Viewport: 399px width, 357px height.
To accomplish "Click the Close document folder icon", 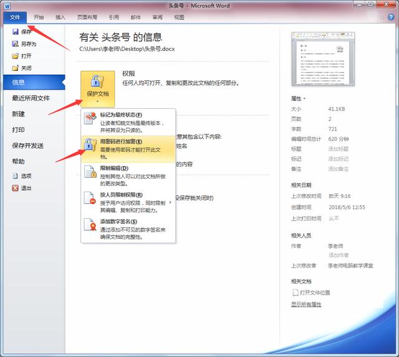I will (15, 68).
